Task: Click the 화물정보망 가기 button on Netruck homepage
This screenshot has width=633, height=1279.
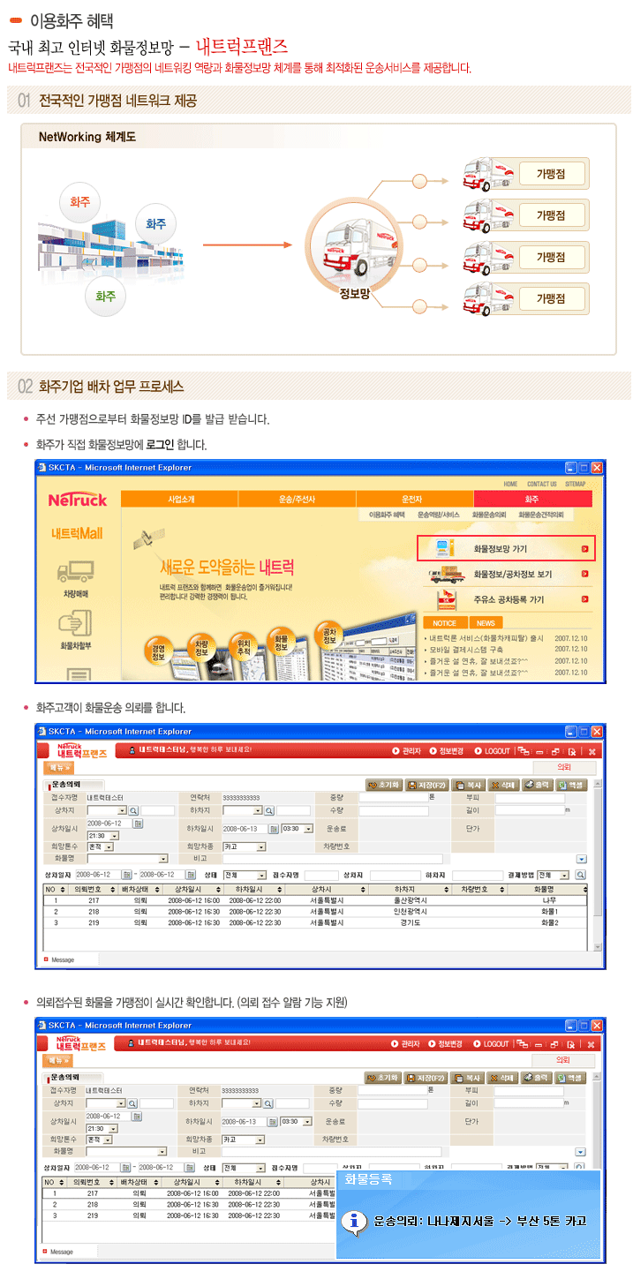Action: point(506,548)
